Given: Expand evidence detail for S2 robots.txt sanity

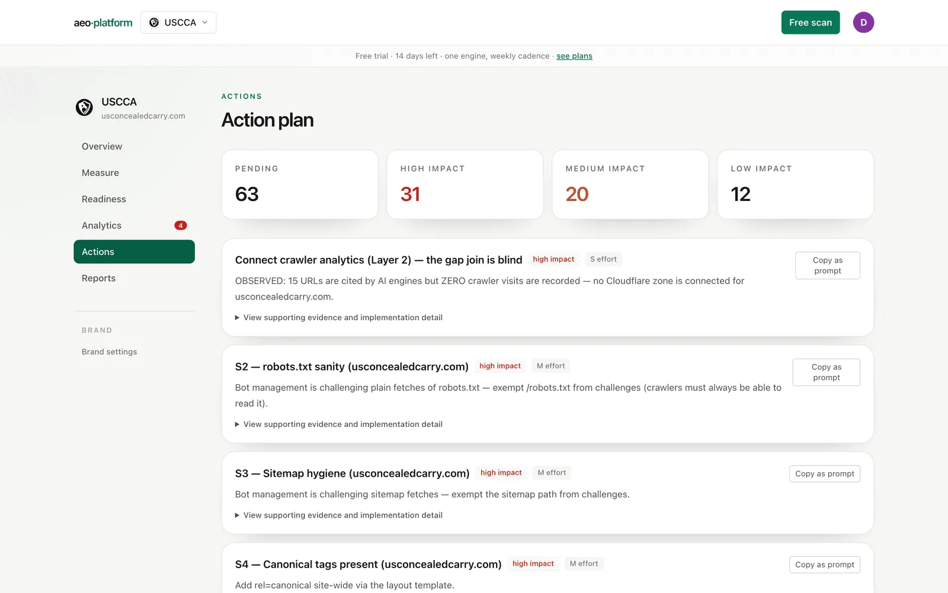Looking at the screenshot, I should pyautogui.click(x=339, y=425).
